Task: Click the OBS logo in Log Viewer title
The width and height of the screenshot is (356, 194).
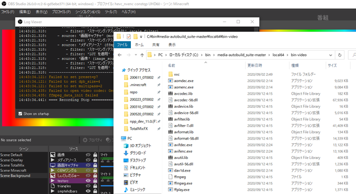Action: [20, 22]
